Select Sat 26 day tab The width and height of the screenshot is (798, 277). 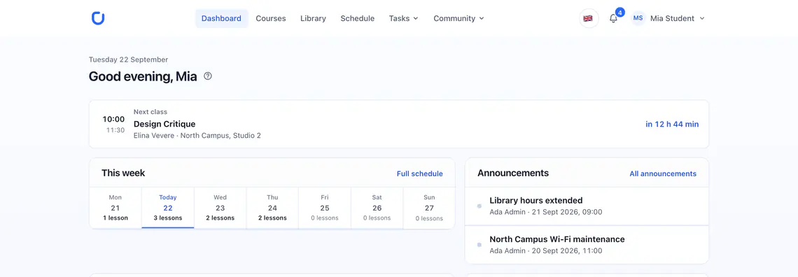pos(377,207)
